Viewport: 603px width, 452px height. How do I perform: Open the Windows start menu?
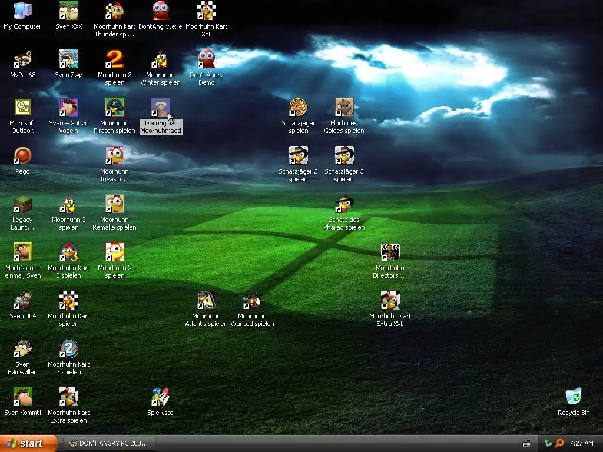click(x=28, y=443)
